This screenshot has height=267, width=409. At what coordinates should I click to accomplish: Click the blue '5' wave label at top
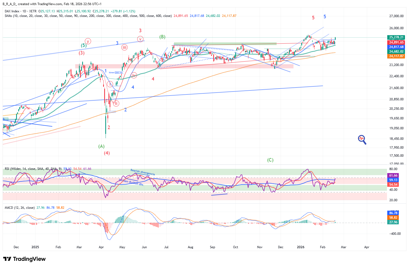(325, 17)
